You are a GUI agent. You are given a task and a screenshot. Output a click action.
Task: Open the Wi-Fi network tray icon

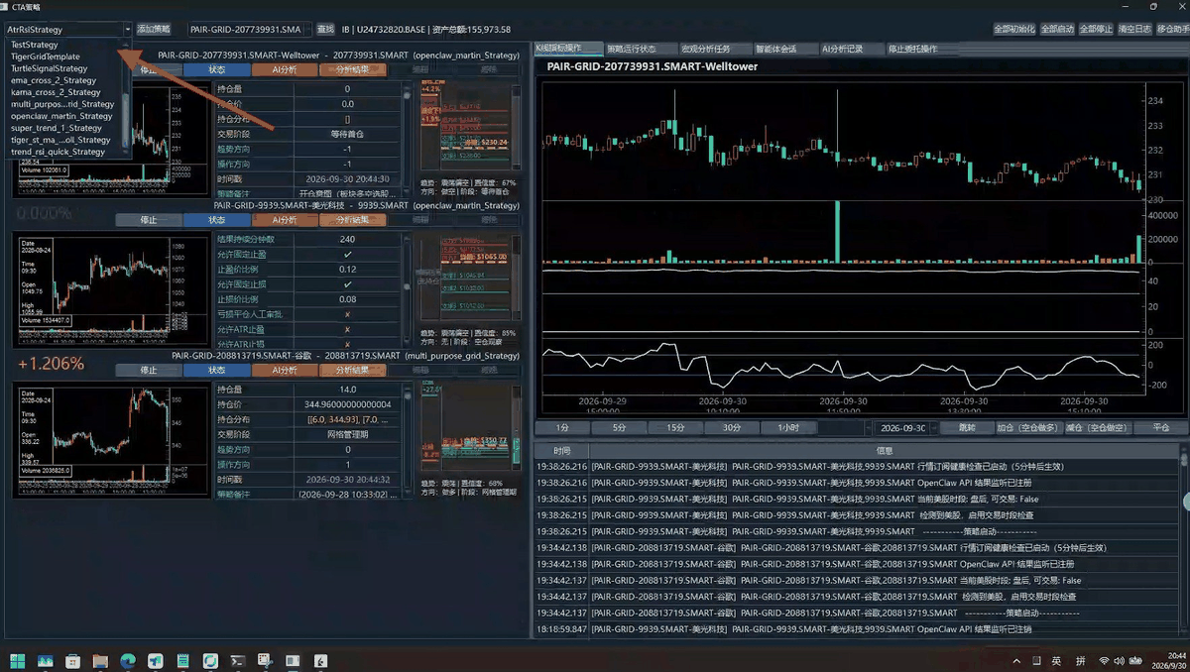point(1104,661)
